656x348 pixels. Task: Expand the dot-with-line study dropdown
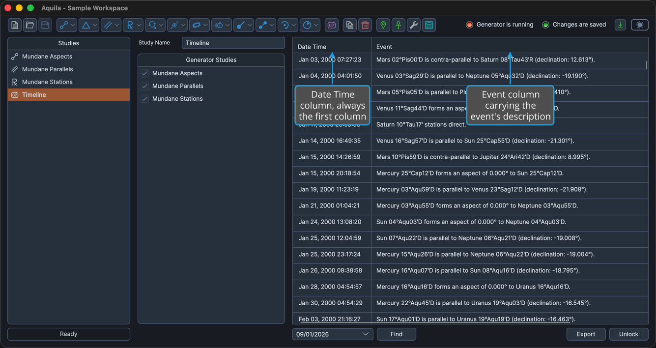[x=244, y=25]
